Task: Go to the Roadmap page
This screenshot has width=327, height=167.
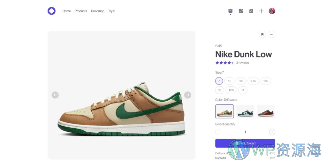Action: click(x=97, y=11)
